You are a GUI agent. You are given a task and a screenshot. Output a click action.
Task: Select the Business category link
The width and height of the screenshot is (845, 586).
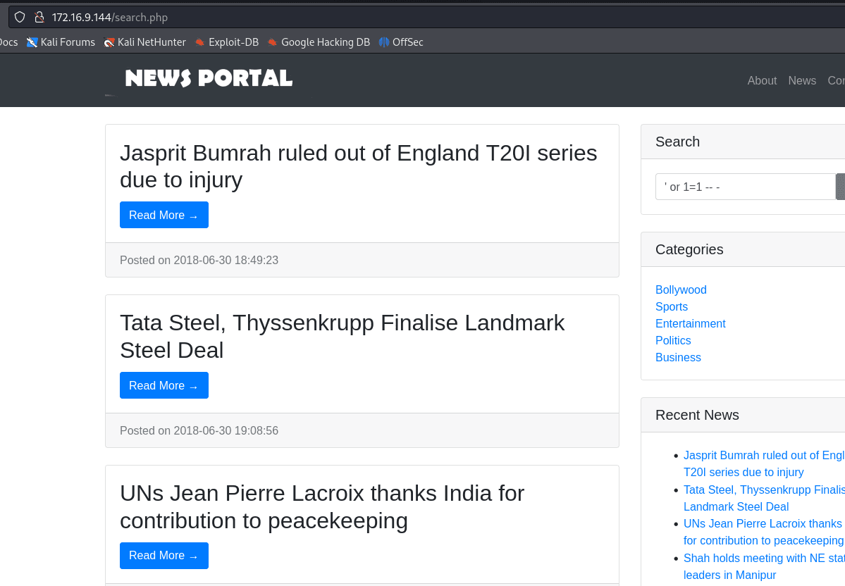click(x=678, y=358)
